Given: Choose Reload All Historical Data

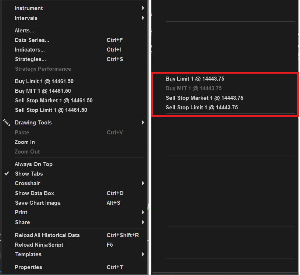Looking at the screenshot, I should pyautogui.click(x=47, y=235).
